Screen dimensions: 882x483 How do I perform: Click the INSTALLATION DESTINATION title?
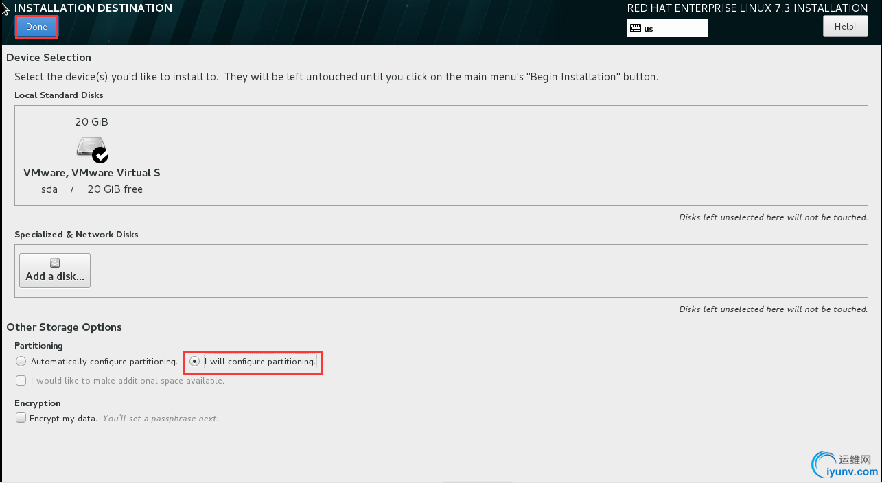pyautogui.click(x=93, y=8)
